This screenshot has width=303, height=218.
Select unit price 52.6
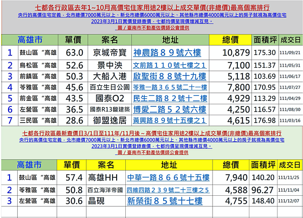(74, 66)
